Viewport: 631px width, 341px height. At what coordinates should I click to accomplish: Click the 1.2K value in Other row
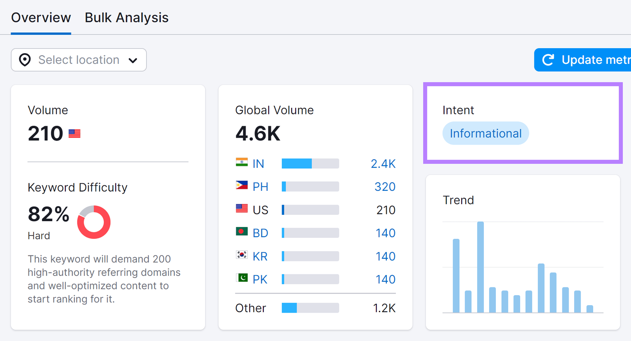coord(384,308)
